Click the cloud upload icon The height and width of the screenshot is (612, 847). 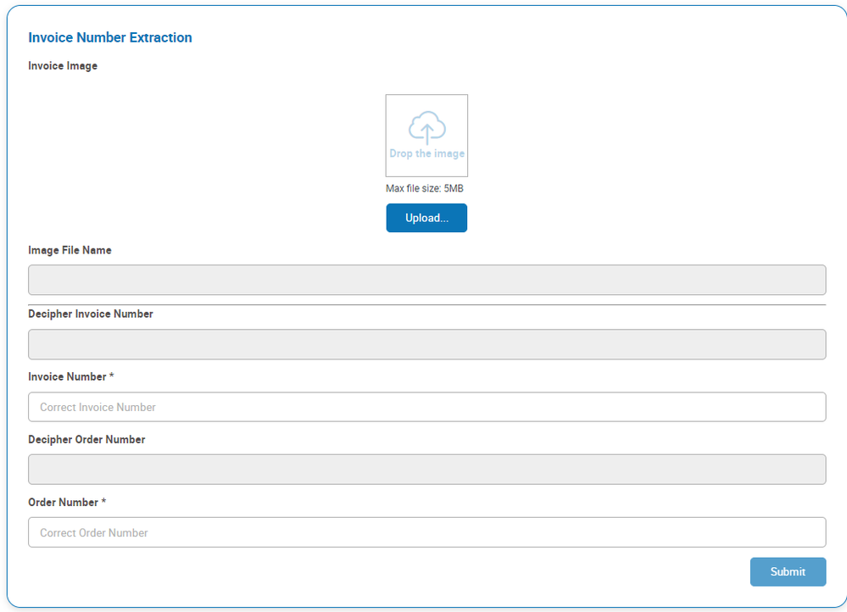pyautogui.click(x=427, y=128)
